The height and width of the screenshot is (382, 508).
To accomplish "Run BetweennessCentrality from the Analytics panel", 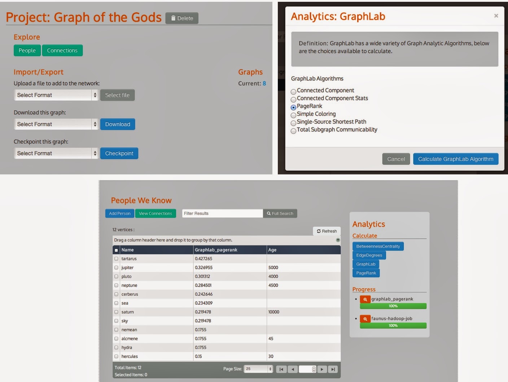I will 378,246.
